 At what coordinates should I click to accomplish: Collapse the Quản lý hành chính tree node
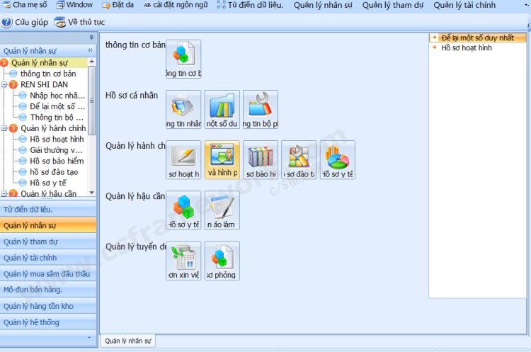(x=5, y=128)
